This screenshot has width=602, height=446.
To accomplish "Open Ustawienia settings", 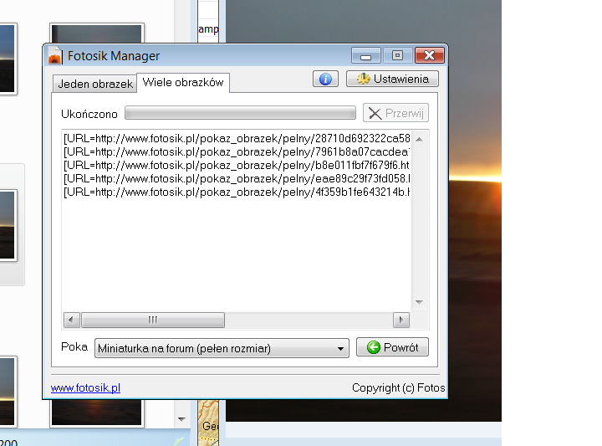I will tap(392, 79).
